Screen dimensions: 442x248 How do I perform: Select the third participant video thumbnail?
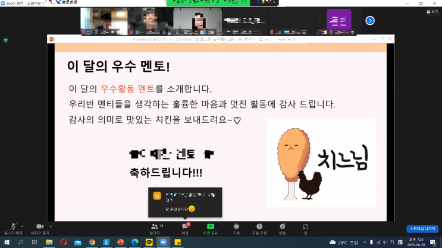point(198,21)
